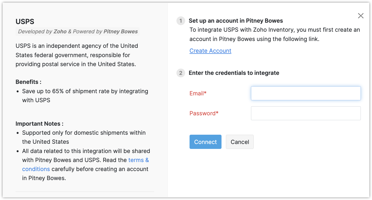The image size is (372, 200).
Task: Click the Save up to 65% bullet
Action: pyautogui.click(x=85, y=96)
